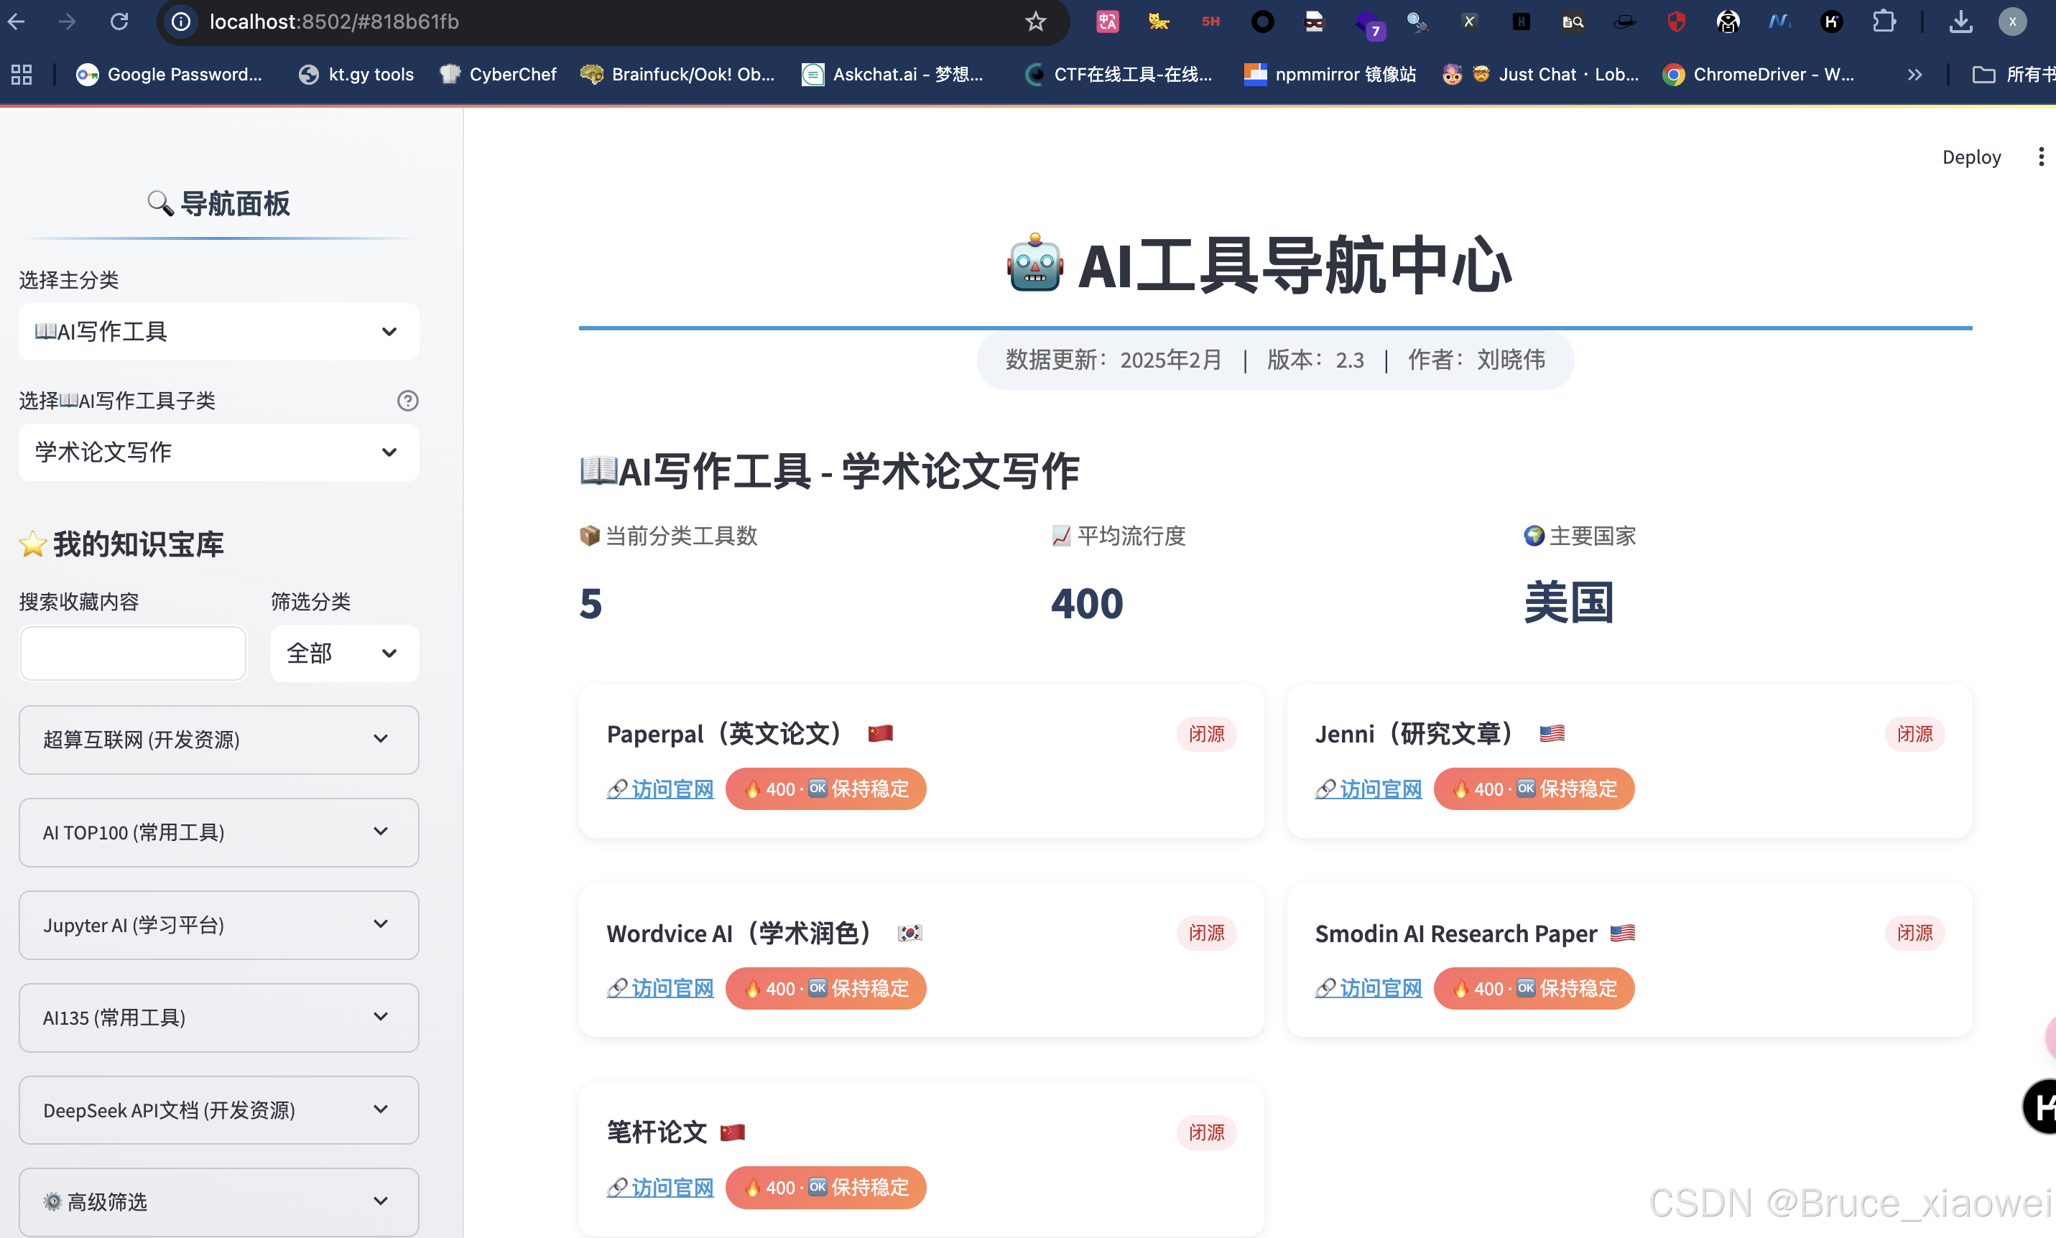Expand the 超算互联网 (开发资源) item

(218, 739)
